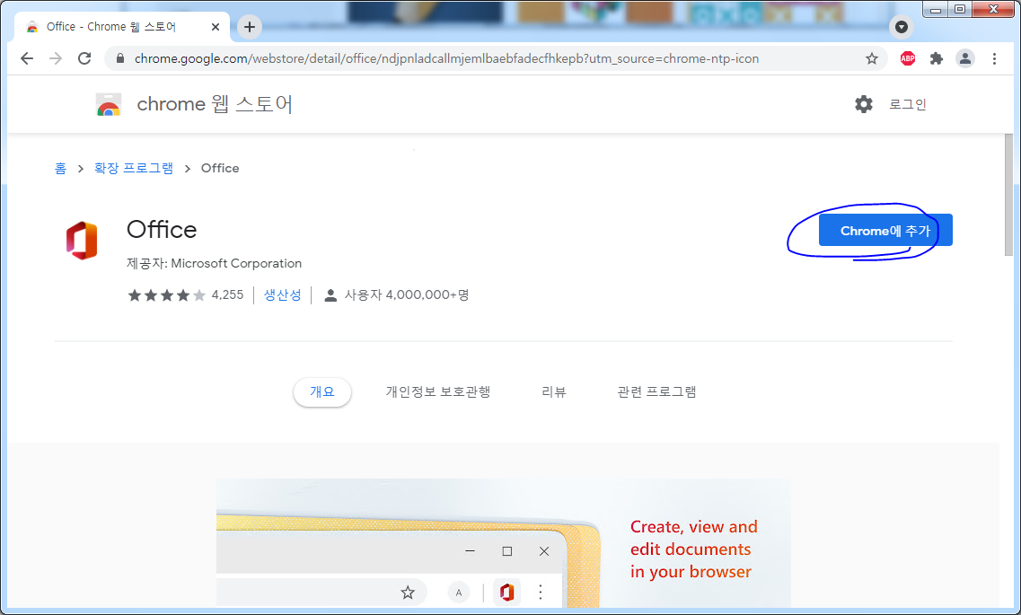Go back to the previous page
Viewport: 1021px width, 615px height.
coord(27,58)
